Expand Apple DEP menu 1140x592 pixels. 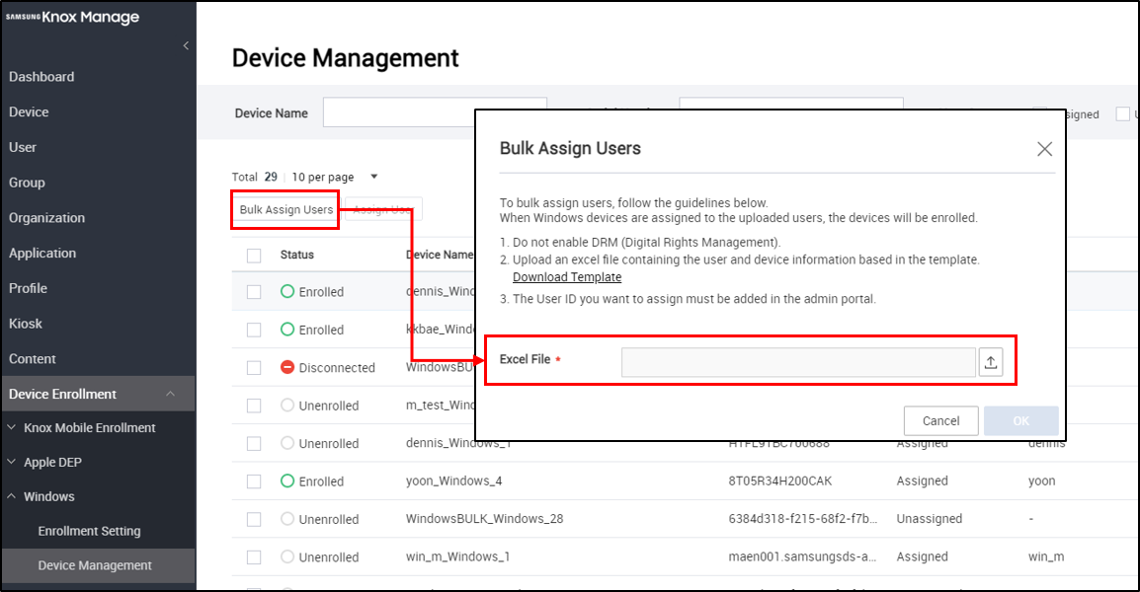(x=44, y=462)
